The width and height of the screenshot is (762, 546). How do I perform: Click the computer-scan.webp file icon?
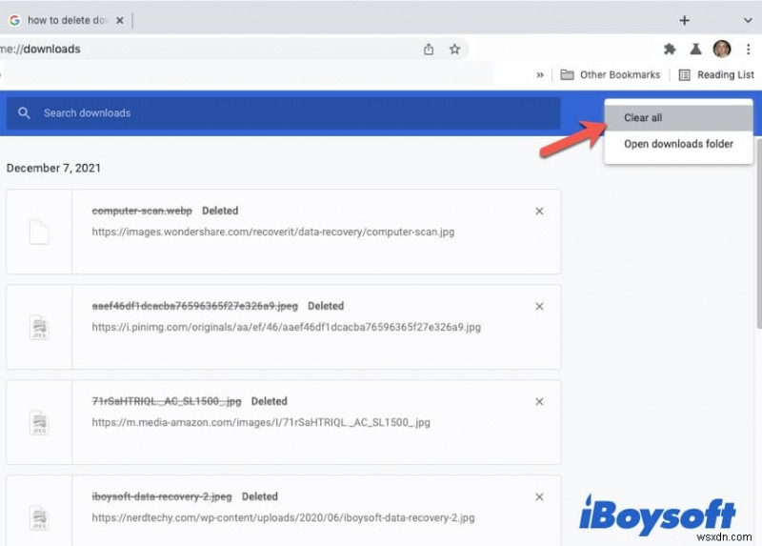click(39, 232)
